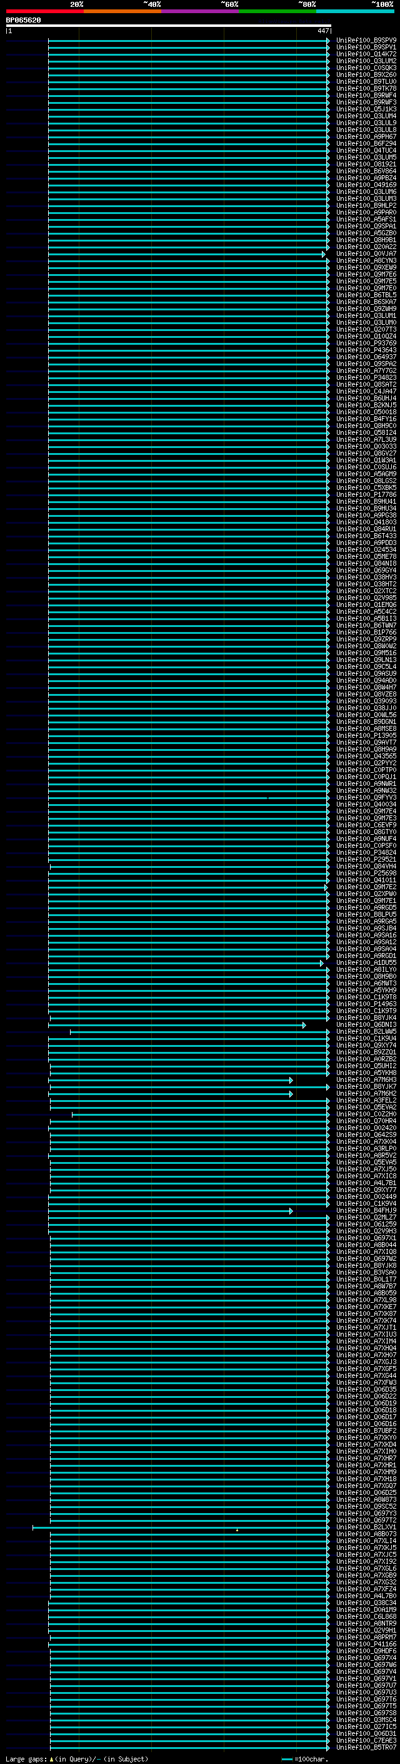Click hit label UniRef100_A8R5V2
The image size is (400, 1764).
(366, 1155)
